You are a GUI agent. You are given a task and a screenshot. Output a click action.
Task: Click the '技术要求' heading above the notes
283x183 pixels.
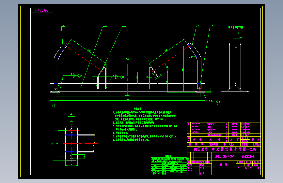[137, 109]
